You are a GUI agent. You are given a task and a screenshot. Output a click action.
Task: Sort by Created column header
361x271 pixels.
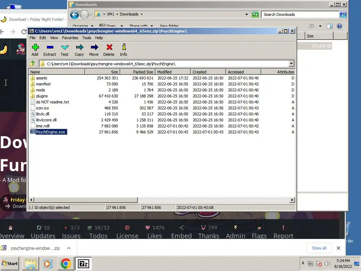tap(208, 72)
